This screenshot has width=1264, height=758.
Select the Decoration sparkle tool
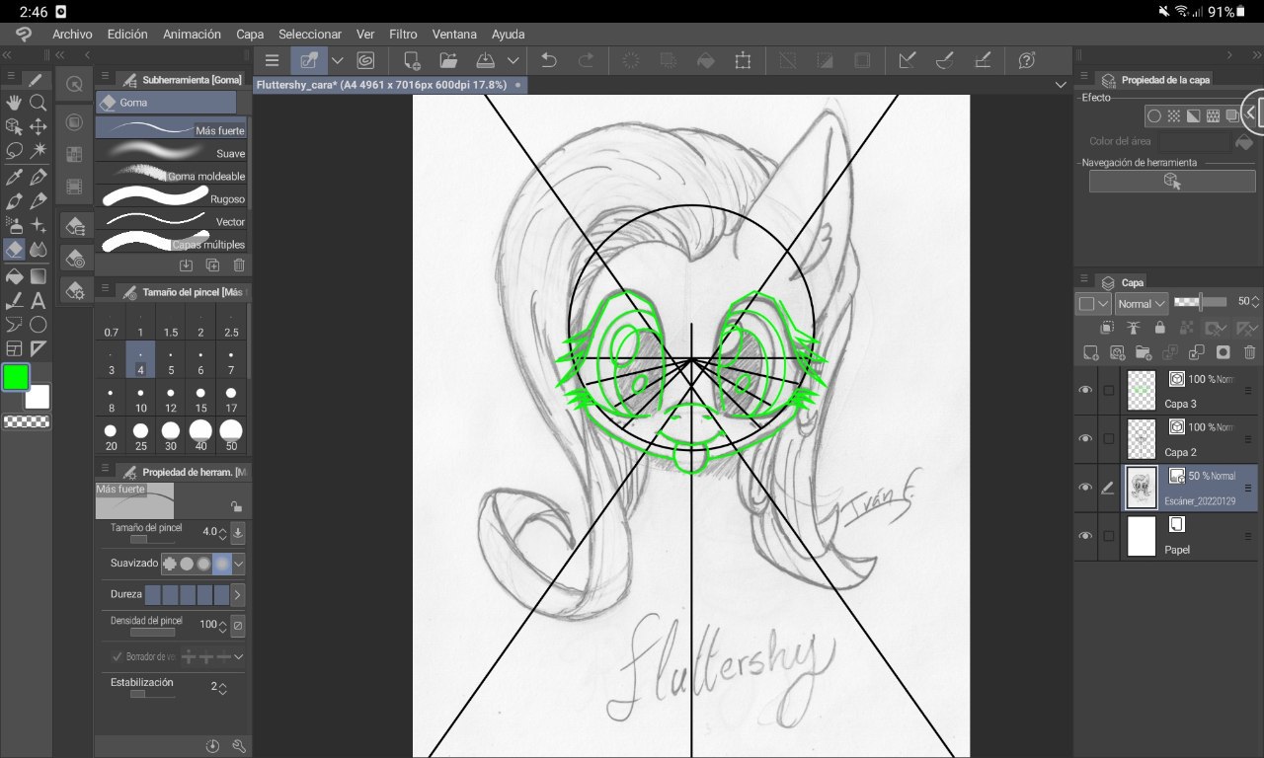click(39, 225)
